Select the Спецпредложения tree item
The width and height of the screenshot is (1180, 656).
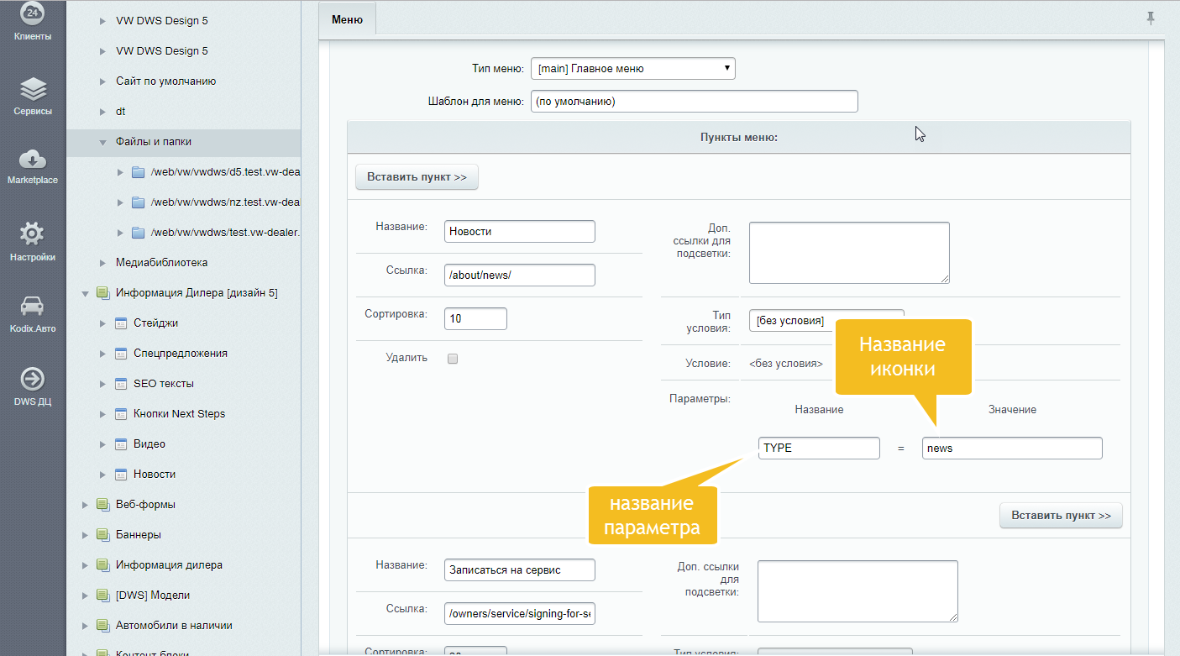click(x=181, y=354)
